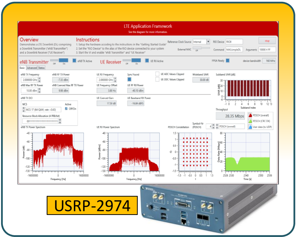
Task: Click the eNB Max RF TX Power value field
Action: coord(30,91)
